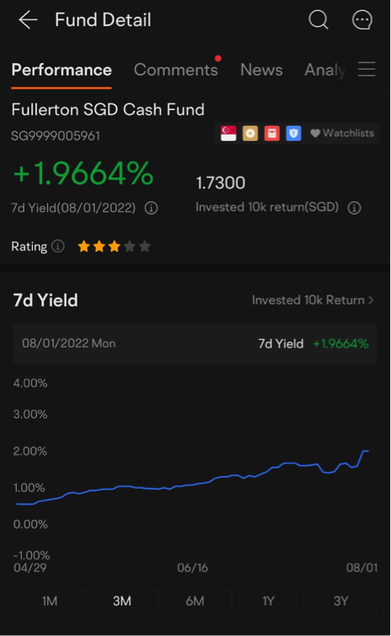Show info for 7d Yield
391x636 pixels.
(151, 208)
